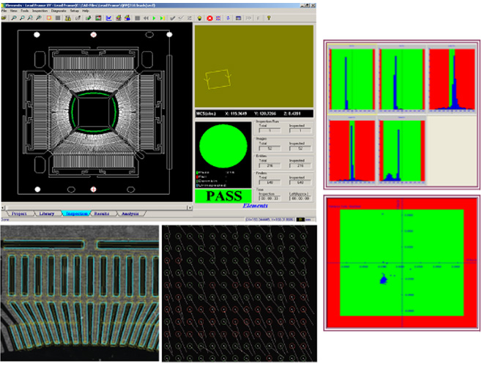The height and width of the screenshot is (366, 482).
Task: Click the Finders Inspected value field
Action: (x=300, y=182)
